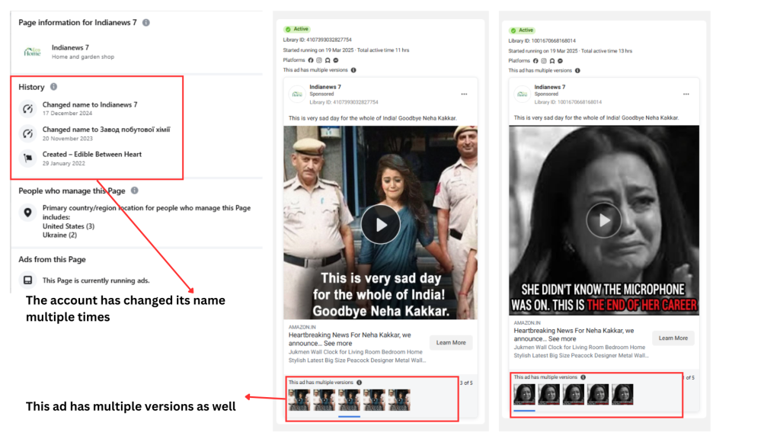This screenshot has width=780, height=439.
Task: Click the AMAZON.IN label on the crying-woman ad
Action: click(527, 322)
